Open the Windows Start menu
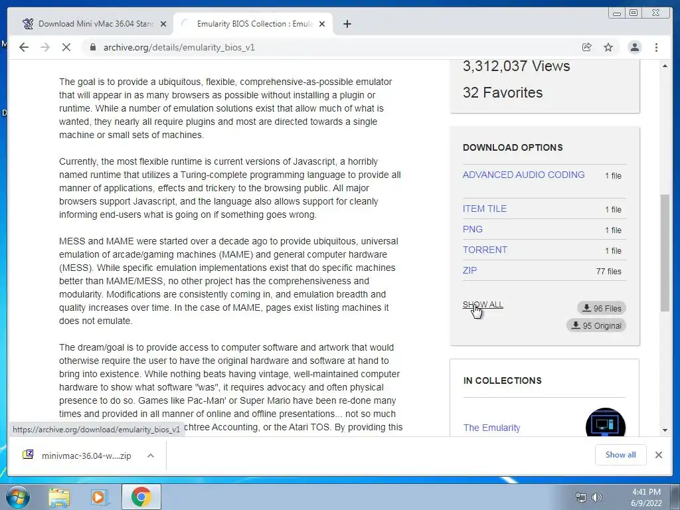 pos(18,497)
